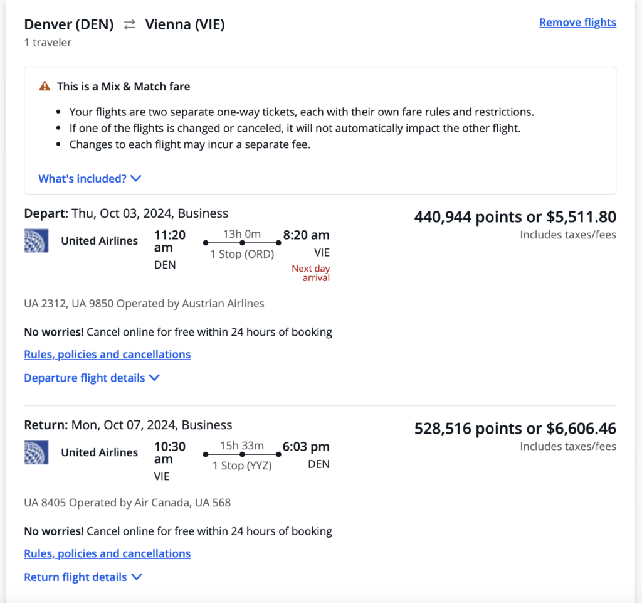Click the 15h 33m return flight duration
Screen dimensions: 642x603
pyautogui.click(x=242, y=446)
